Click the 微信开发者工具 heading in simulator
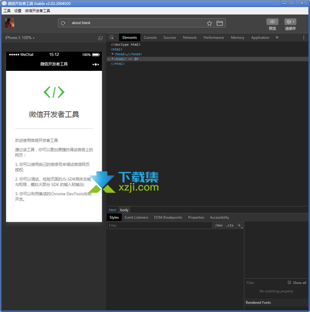310x312 pixels. 54,114
